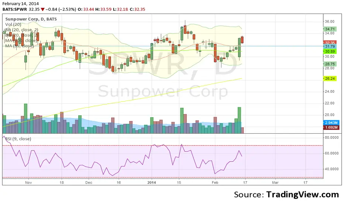This screenshot has width=344, height=203.
Task: Click the green moving average label 30.89
Action: (330, 51)
